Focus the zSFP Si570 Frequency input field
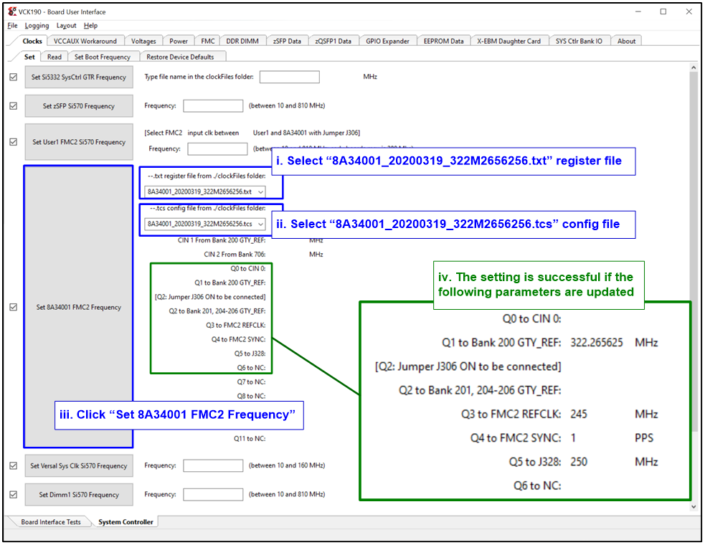This screenshot has height=545, width=705. pos(213,105)
